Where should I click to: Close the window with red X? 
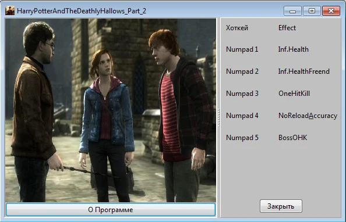331,11
